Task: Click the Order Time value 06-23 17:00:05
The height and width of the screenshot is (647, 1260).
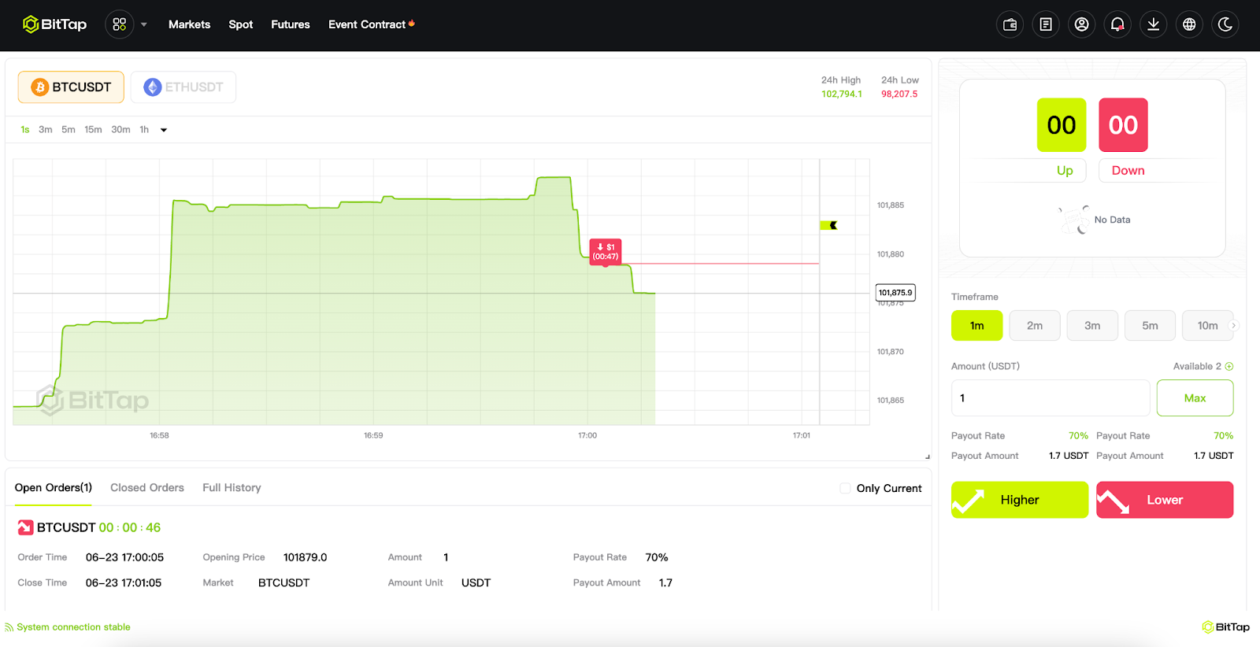Action: click(x=124, y=557)
